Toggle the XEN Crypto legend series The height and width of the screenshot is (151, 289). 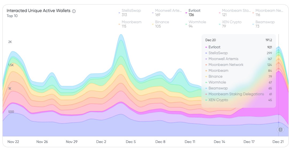coord(230,24)
